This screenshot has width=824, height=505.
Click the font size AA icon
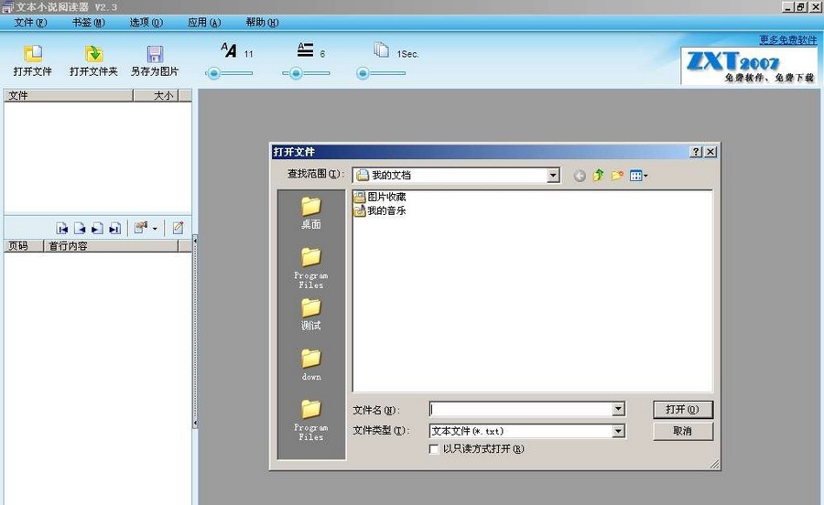pos(229,50)
